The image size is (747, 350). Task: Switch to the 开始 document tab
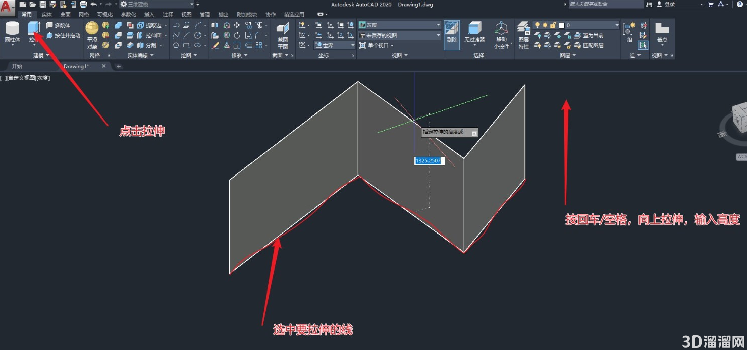point(17,66)
